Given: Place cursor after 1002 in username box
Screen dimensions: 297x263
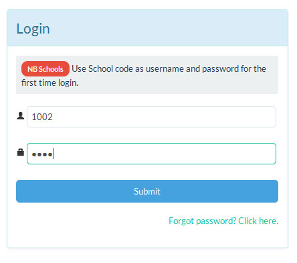Looking at the screenshot, I should point(54,117).
